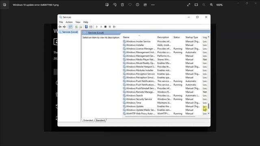The height and width of the screenshot is (146, 260).
Task: Click the scroll-up arrow of services list
Action: point(208,37)
